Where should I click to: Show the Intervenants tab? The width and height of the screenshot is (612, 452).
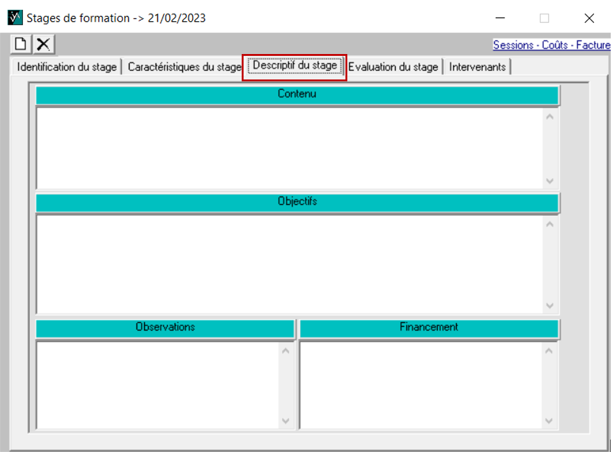(477, 67)
